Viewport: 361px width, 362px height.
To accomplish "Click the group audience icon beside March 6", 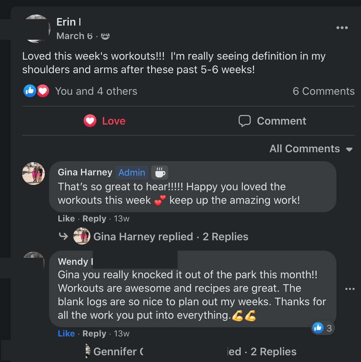I will pyautogui.click(x=105, y=36).
